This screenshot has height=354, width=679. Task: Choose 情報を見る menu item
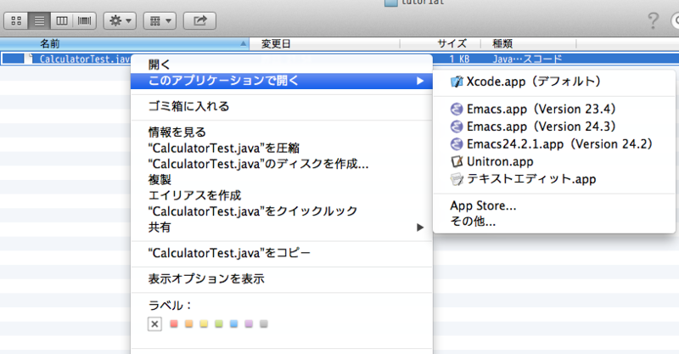pos(282,132)
